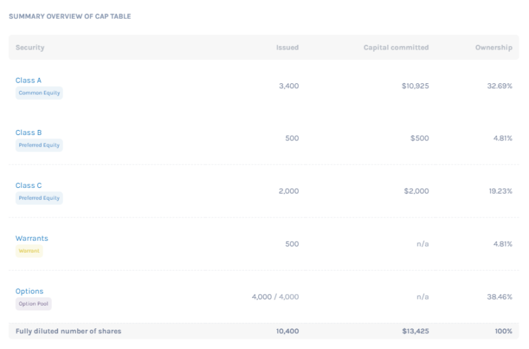Open the Class B security link
529x349 pixels.
28,133
